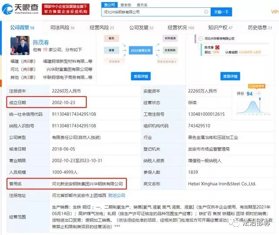Select 纳税人资质 value 增值税一般纳税人
The height and width of the screenshot is (235, 279).
click(x=204, y=161)
